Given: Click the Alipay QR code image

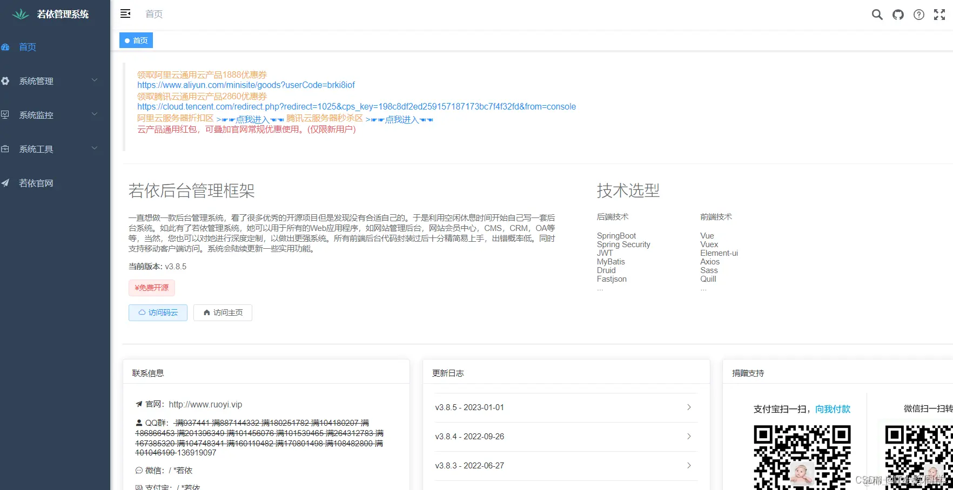Looking at the screenshot, I should (802, 457).
